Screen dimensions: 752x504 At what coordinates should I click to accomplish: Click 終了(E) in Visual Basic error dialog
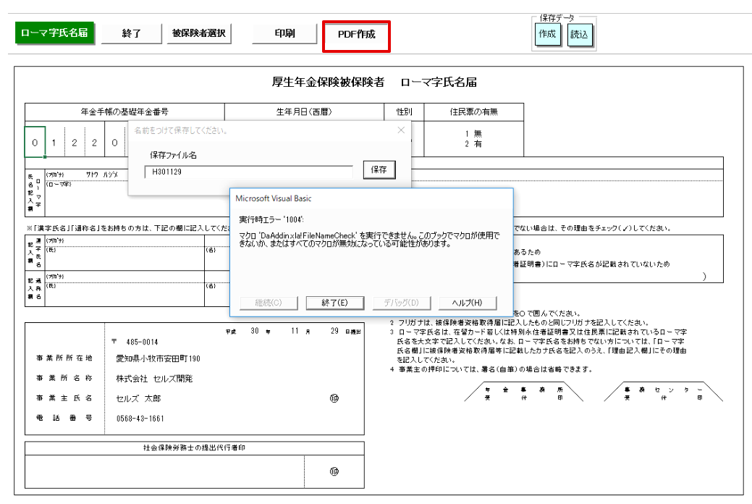coord(335,303)
